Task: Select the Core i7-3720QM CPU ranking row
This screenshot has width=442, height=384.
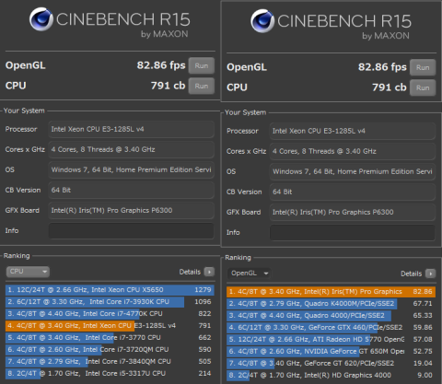Action: coord(110,350)
